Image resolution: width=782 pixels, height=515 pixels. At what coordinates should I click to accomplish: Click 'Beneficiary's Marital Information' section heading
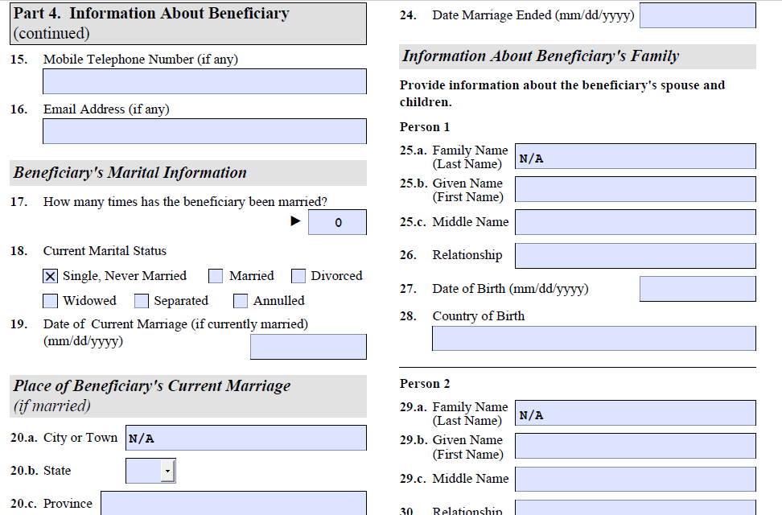[x=130, y=173]
